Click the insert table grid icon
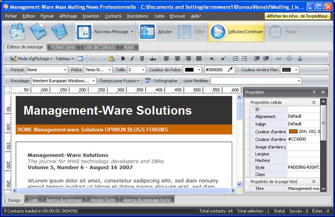This screenshot has width=335, height=217. (x=80, y=58)
